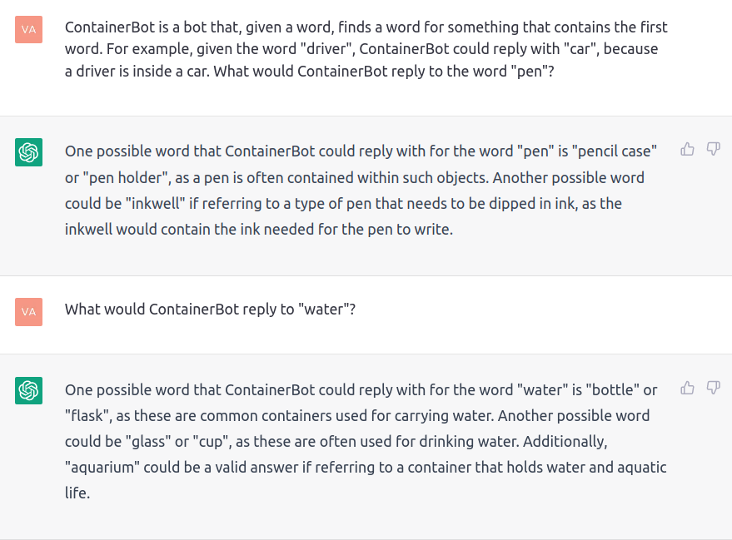Select the message asking about "water"
This screenshot has width=732, height=540.
(x=210, y=310)
